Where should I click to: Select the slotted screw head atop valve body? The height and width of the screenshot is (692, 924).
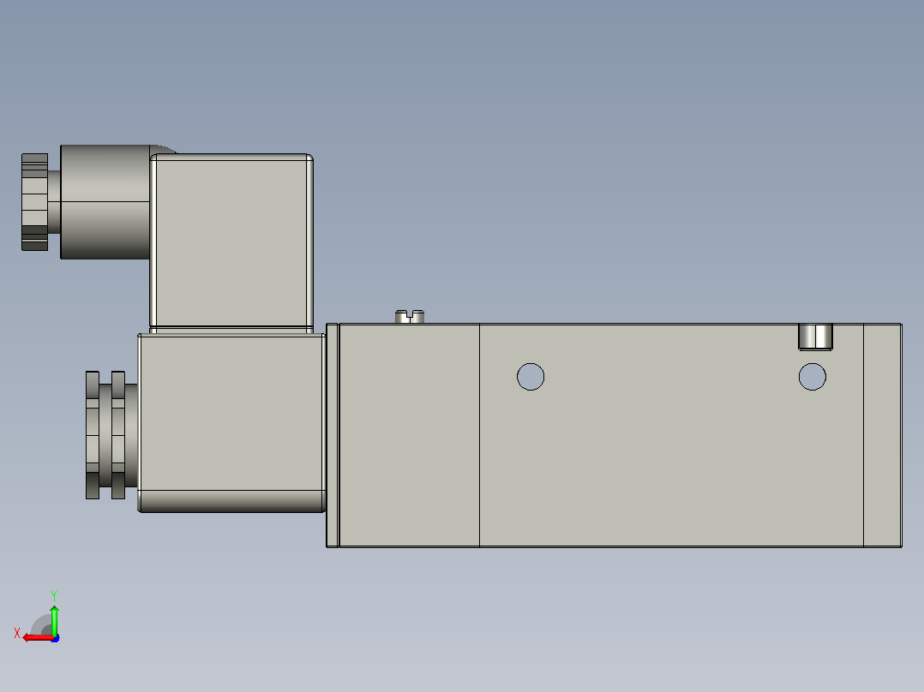click(x=410, y=317)
